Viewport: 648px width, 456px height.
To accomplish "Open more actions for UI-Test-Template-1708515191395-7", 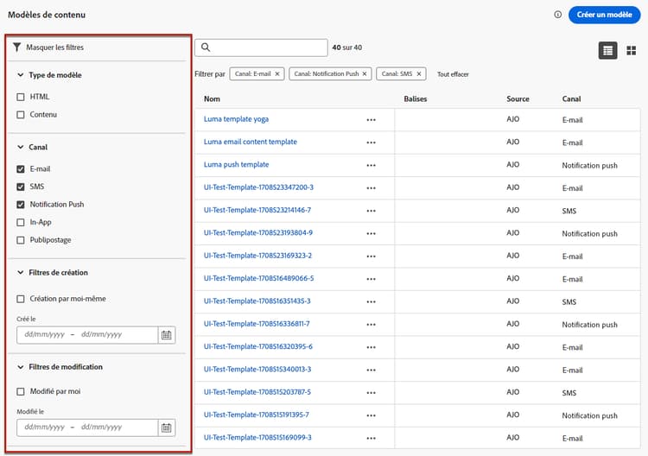I will pos(372,415).
